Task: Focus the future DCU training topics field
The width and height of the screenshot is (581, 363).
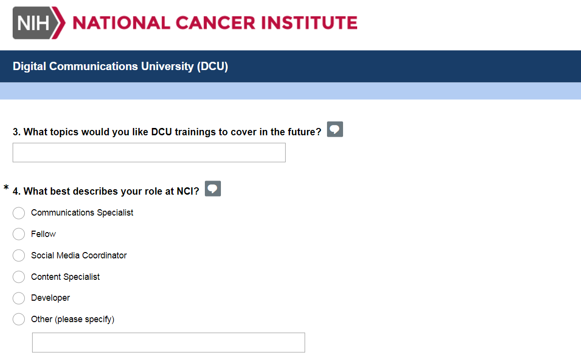Action: (149, 152)
